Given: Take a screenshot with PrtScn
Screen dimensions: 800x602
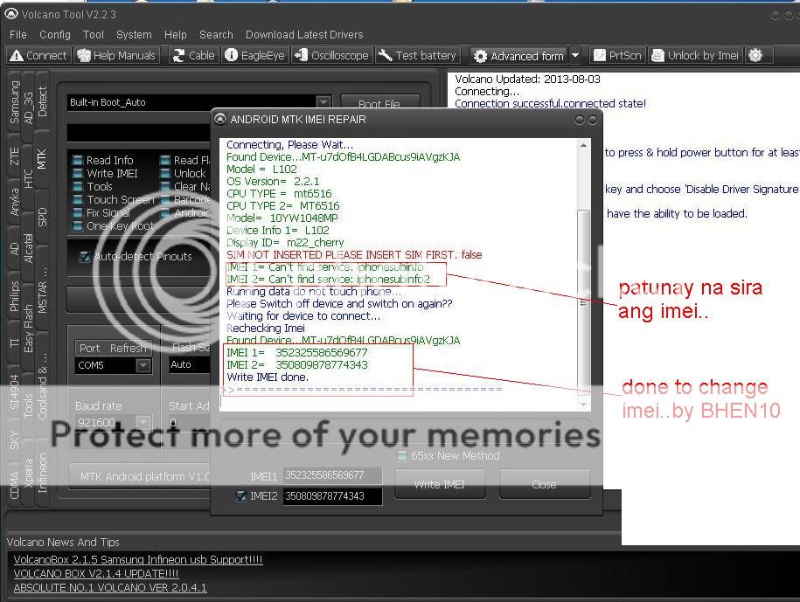Looking at the screenshot, I should point(616,55).
